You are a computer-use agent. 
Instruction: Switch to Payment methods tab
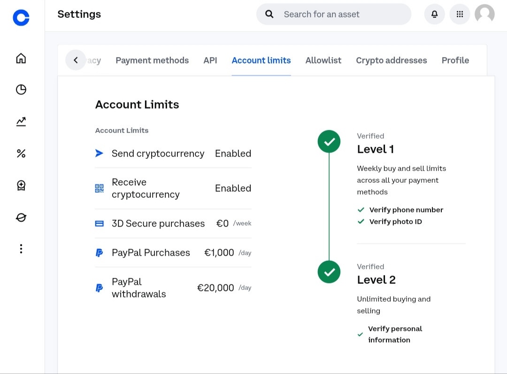tap(152, 60)
